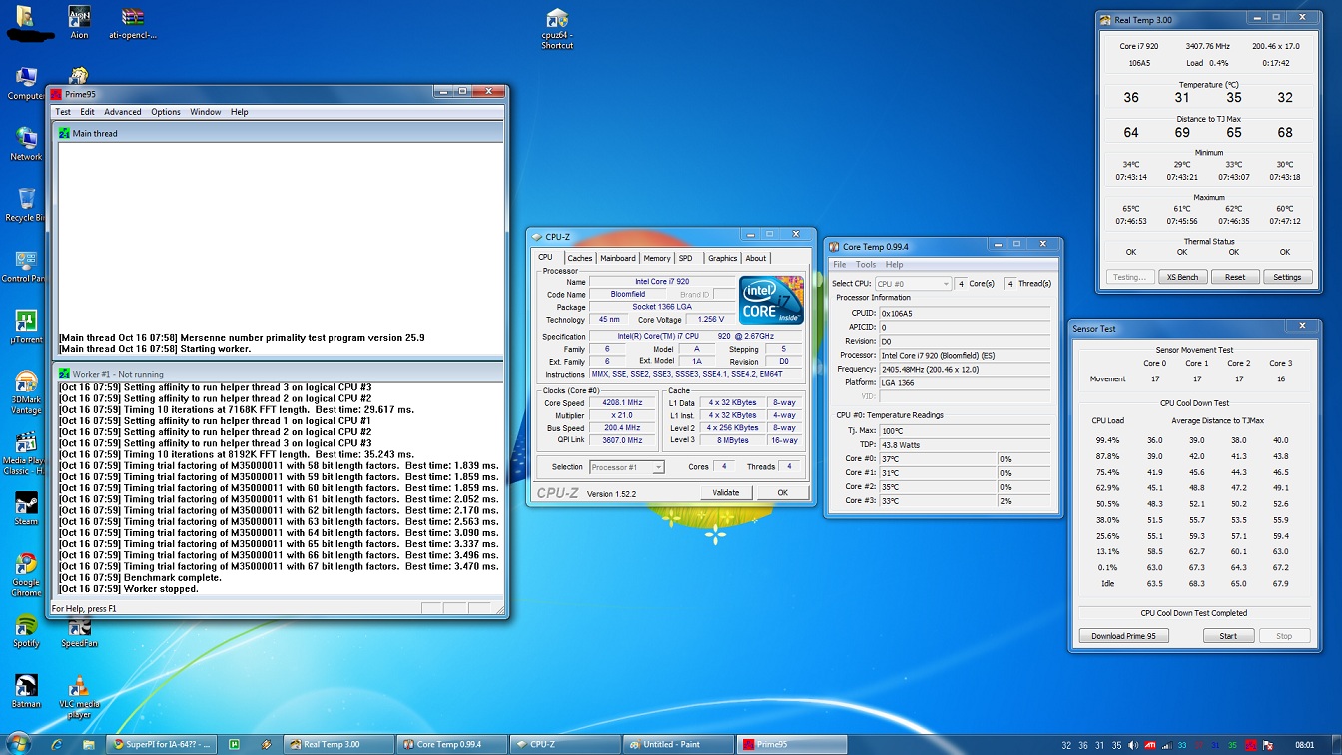1342x755 pixels.
Task: Open the Test menu in Prime95
Action: (x=63, y=112)
